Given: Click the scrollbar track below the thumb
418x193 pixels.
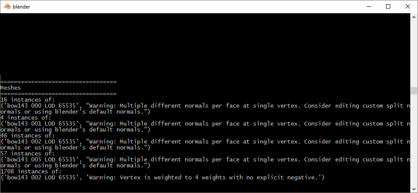Looking at the screenshot, I should point(414,141).
